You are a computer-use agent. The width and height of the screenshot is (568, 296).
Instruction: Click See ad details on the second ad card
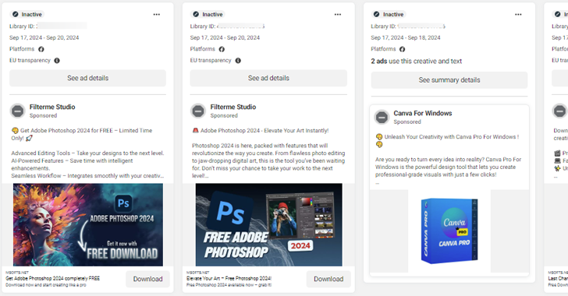pyautogui.click(x=268, y=78)
